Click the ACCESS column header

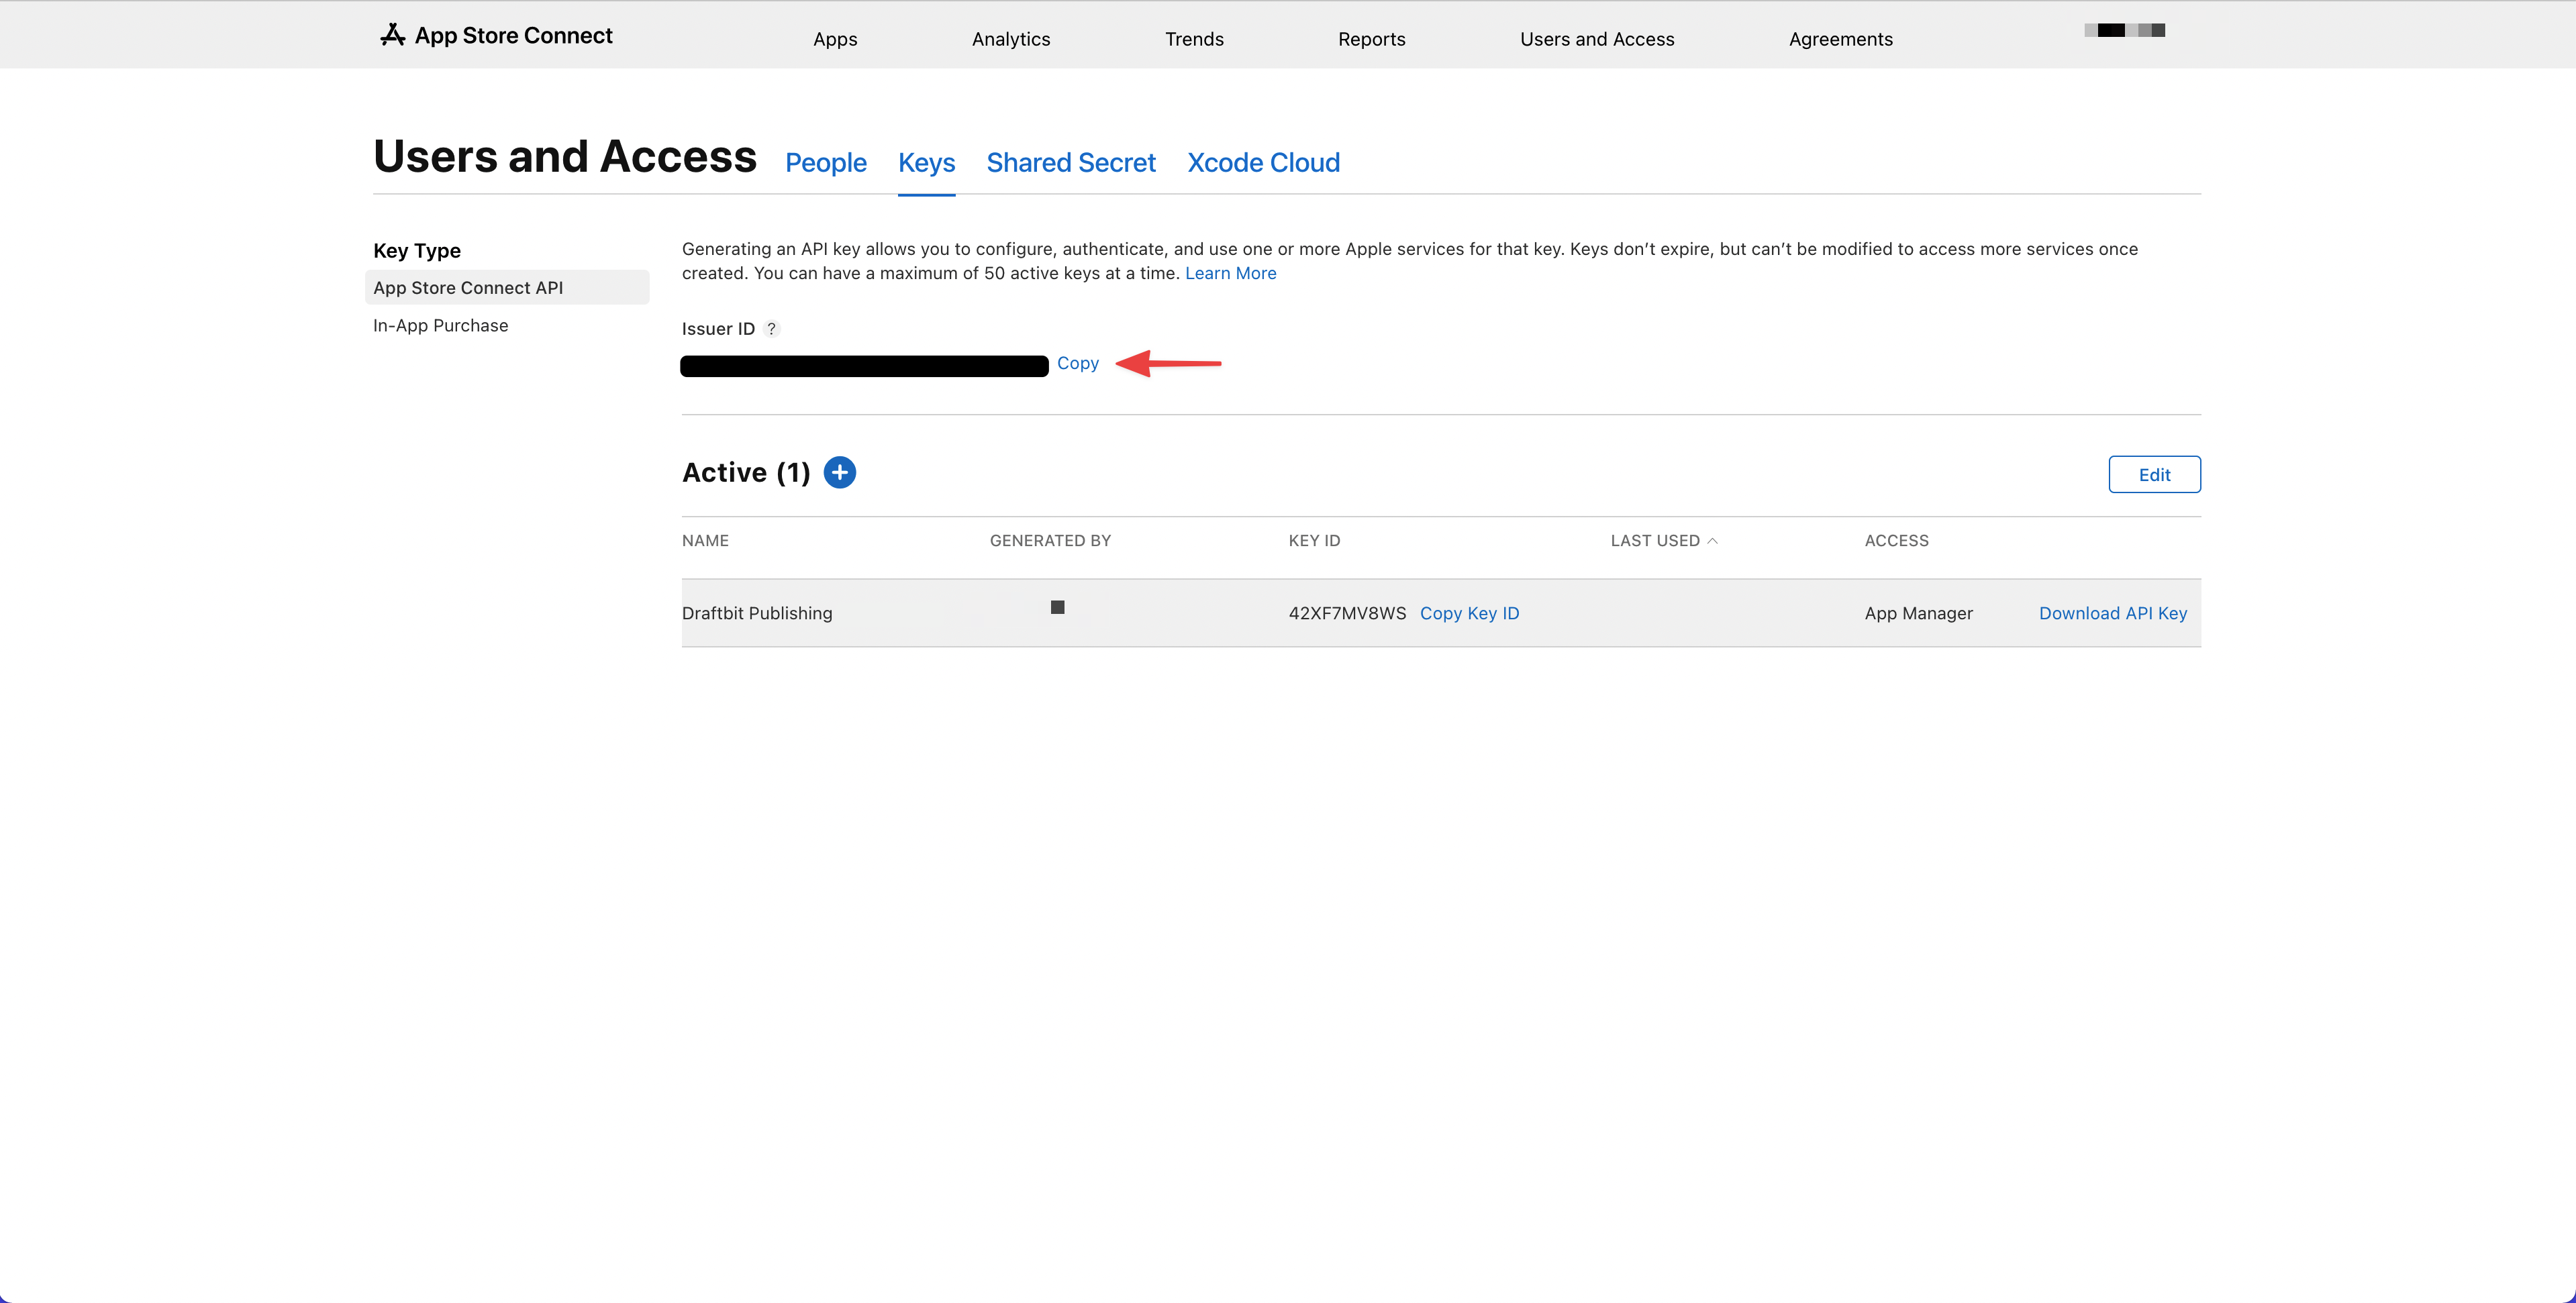click(1896, 540)
